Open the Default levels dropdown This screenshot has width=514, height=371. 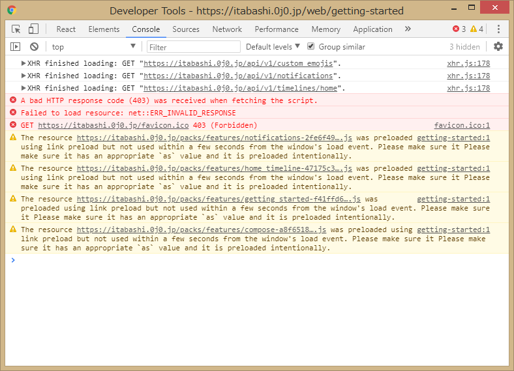(273, 47)
